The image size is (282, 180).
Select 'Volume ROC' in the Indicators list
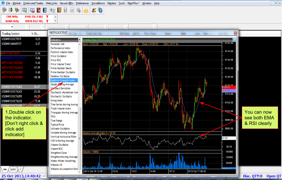(x=64, y=149)
